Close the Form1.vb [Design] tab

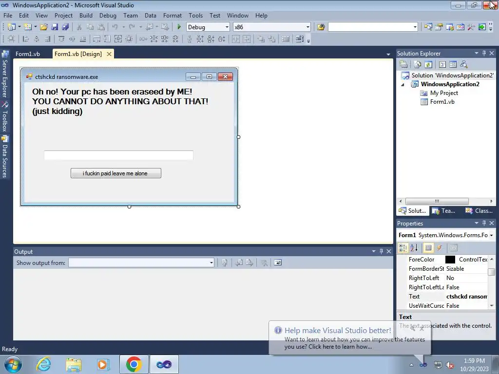[x=109, y=54]
